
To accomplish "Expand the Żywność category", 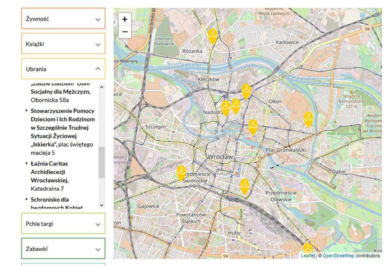I will [63, 19].
